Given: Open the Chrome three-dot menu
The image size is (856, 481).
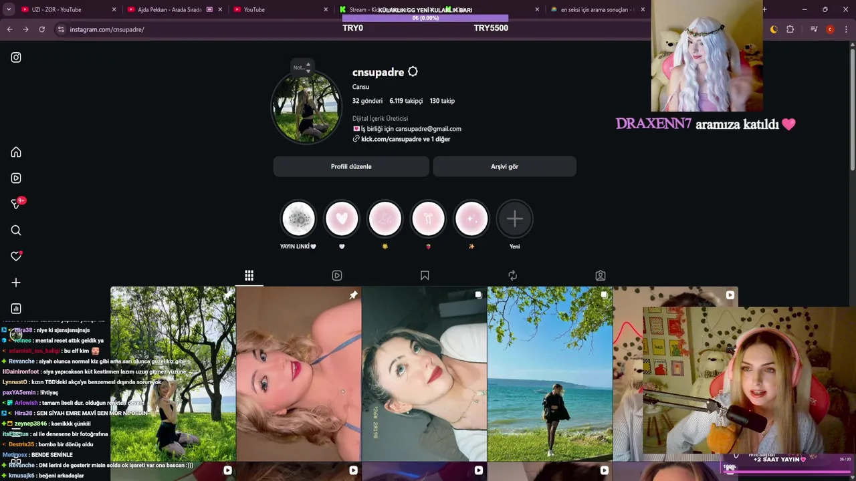Looking at the screenshot, I should 847,29.
